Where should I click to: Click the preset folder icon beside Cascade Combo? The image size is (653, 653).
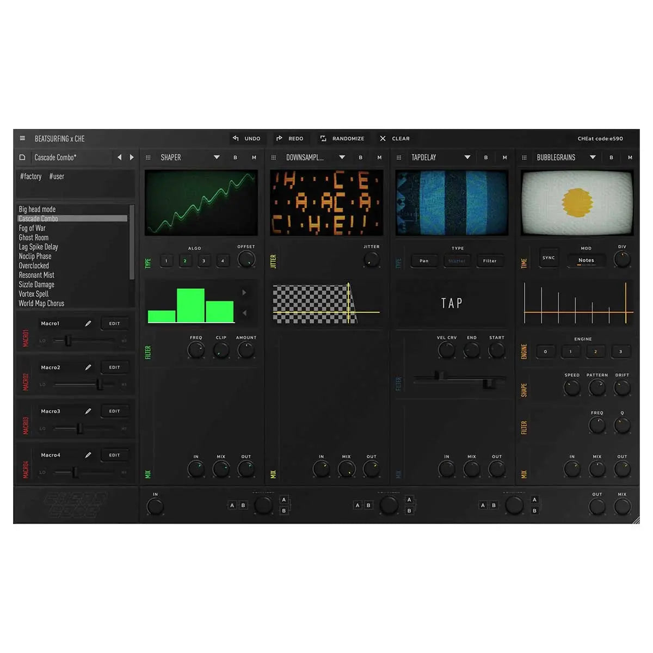[x=22, y=157]
